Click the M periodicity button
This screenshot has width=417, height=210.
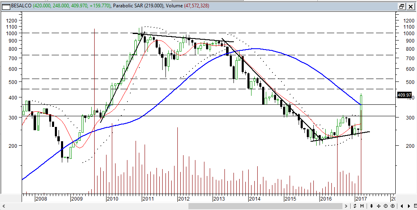[362, 206]
